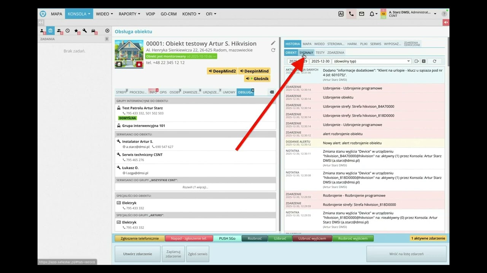487x273 pixels.
Task: Open the mail envelope icon
Action: pyautogui.click(x=361, y=14)
